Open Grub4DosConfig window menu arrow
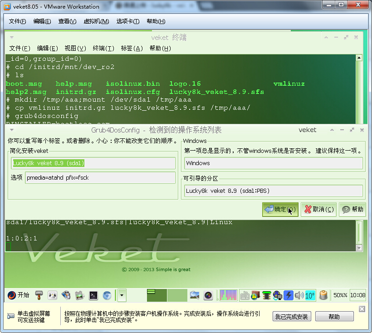This screenshot has width=372, height=333. click(x=12, y=130)
